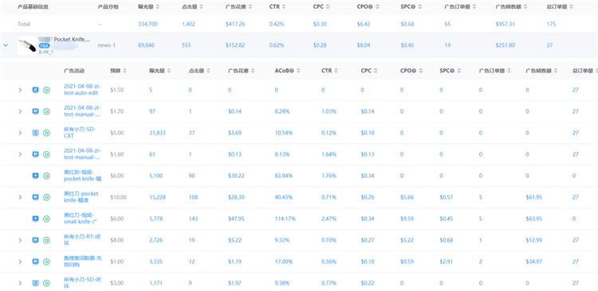Click total ad sales $957.31
Viewport: 598px width, 291px height.
(505, 24)
